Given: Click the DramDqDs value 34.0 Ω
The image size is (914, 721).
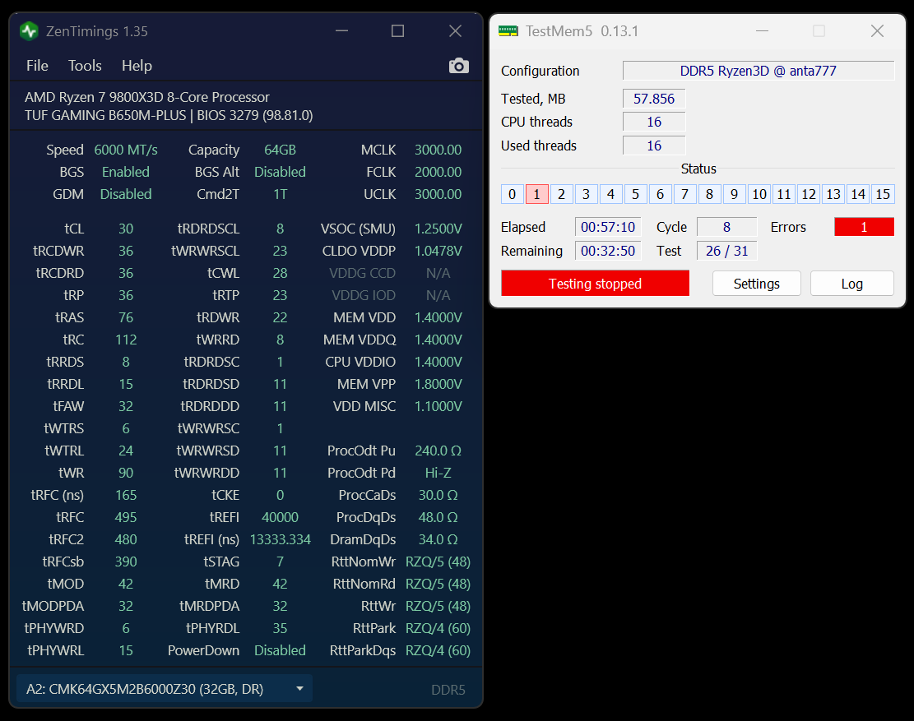Looking at the screenshot, I should tap(438, 539).
